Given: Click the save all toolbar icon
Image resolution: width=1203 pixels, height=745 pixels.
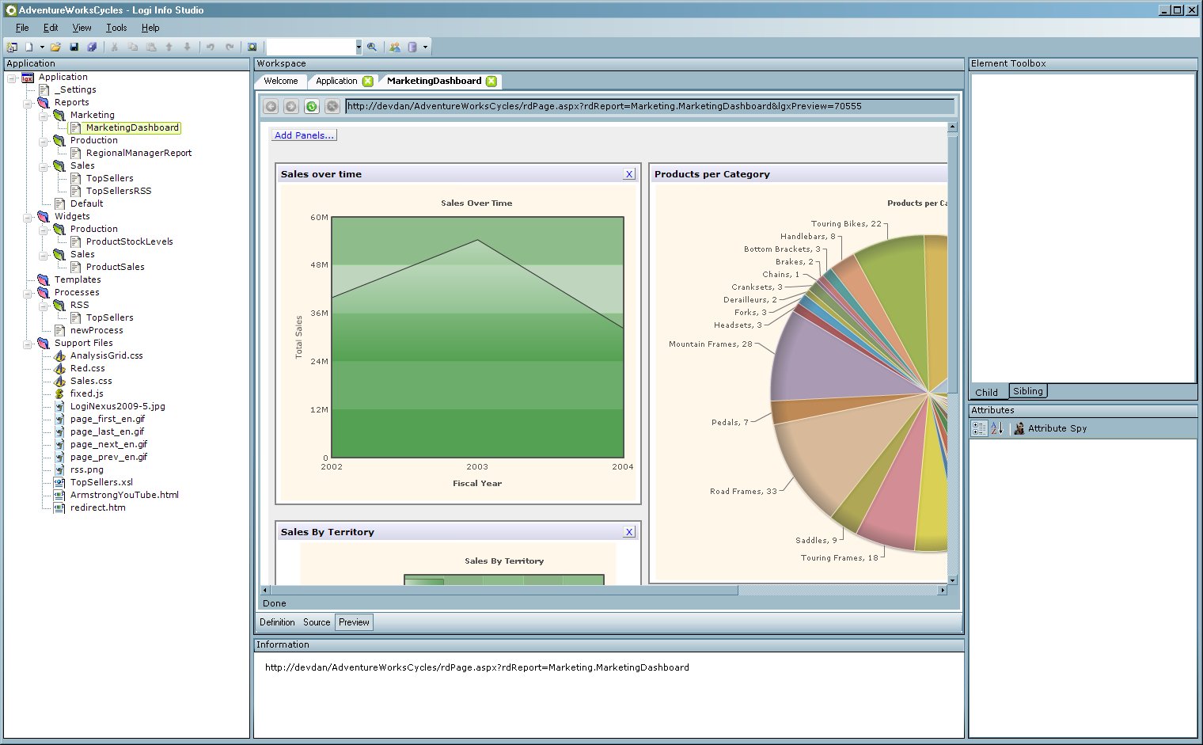Looking at the screenshot, I should click(92, 47).
